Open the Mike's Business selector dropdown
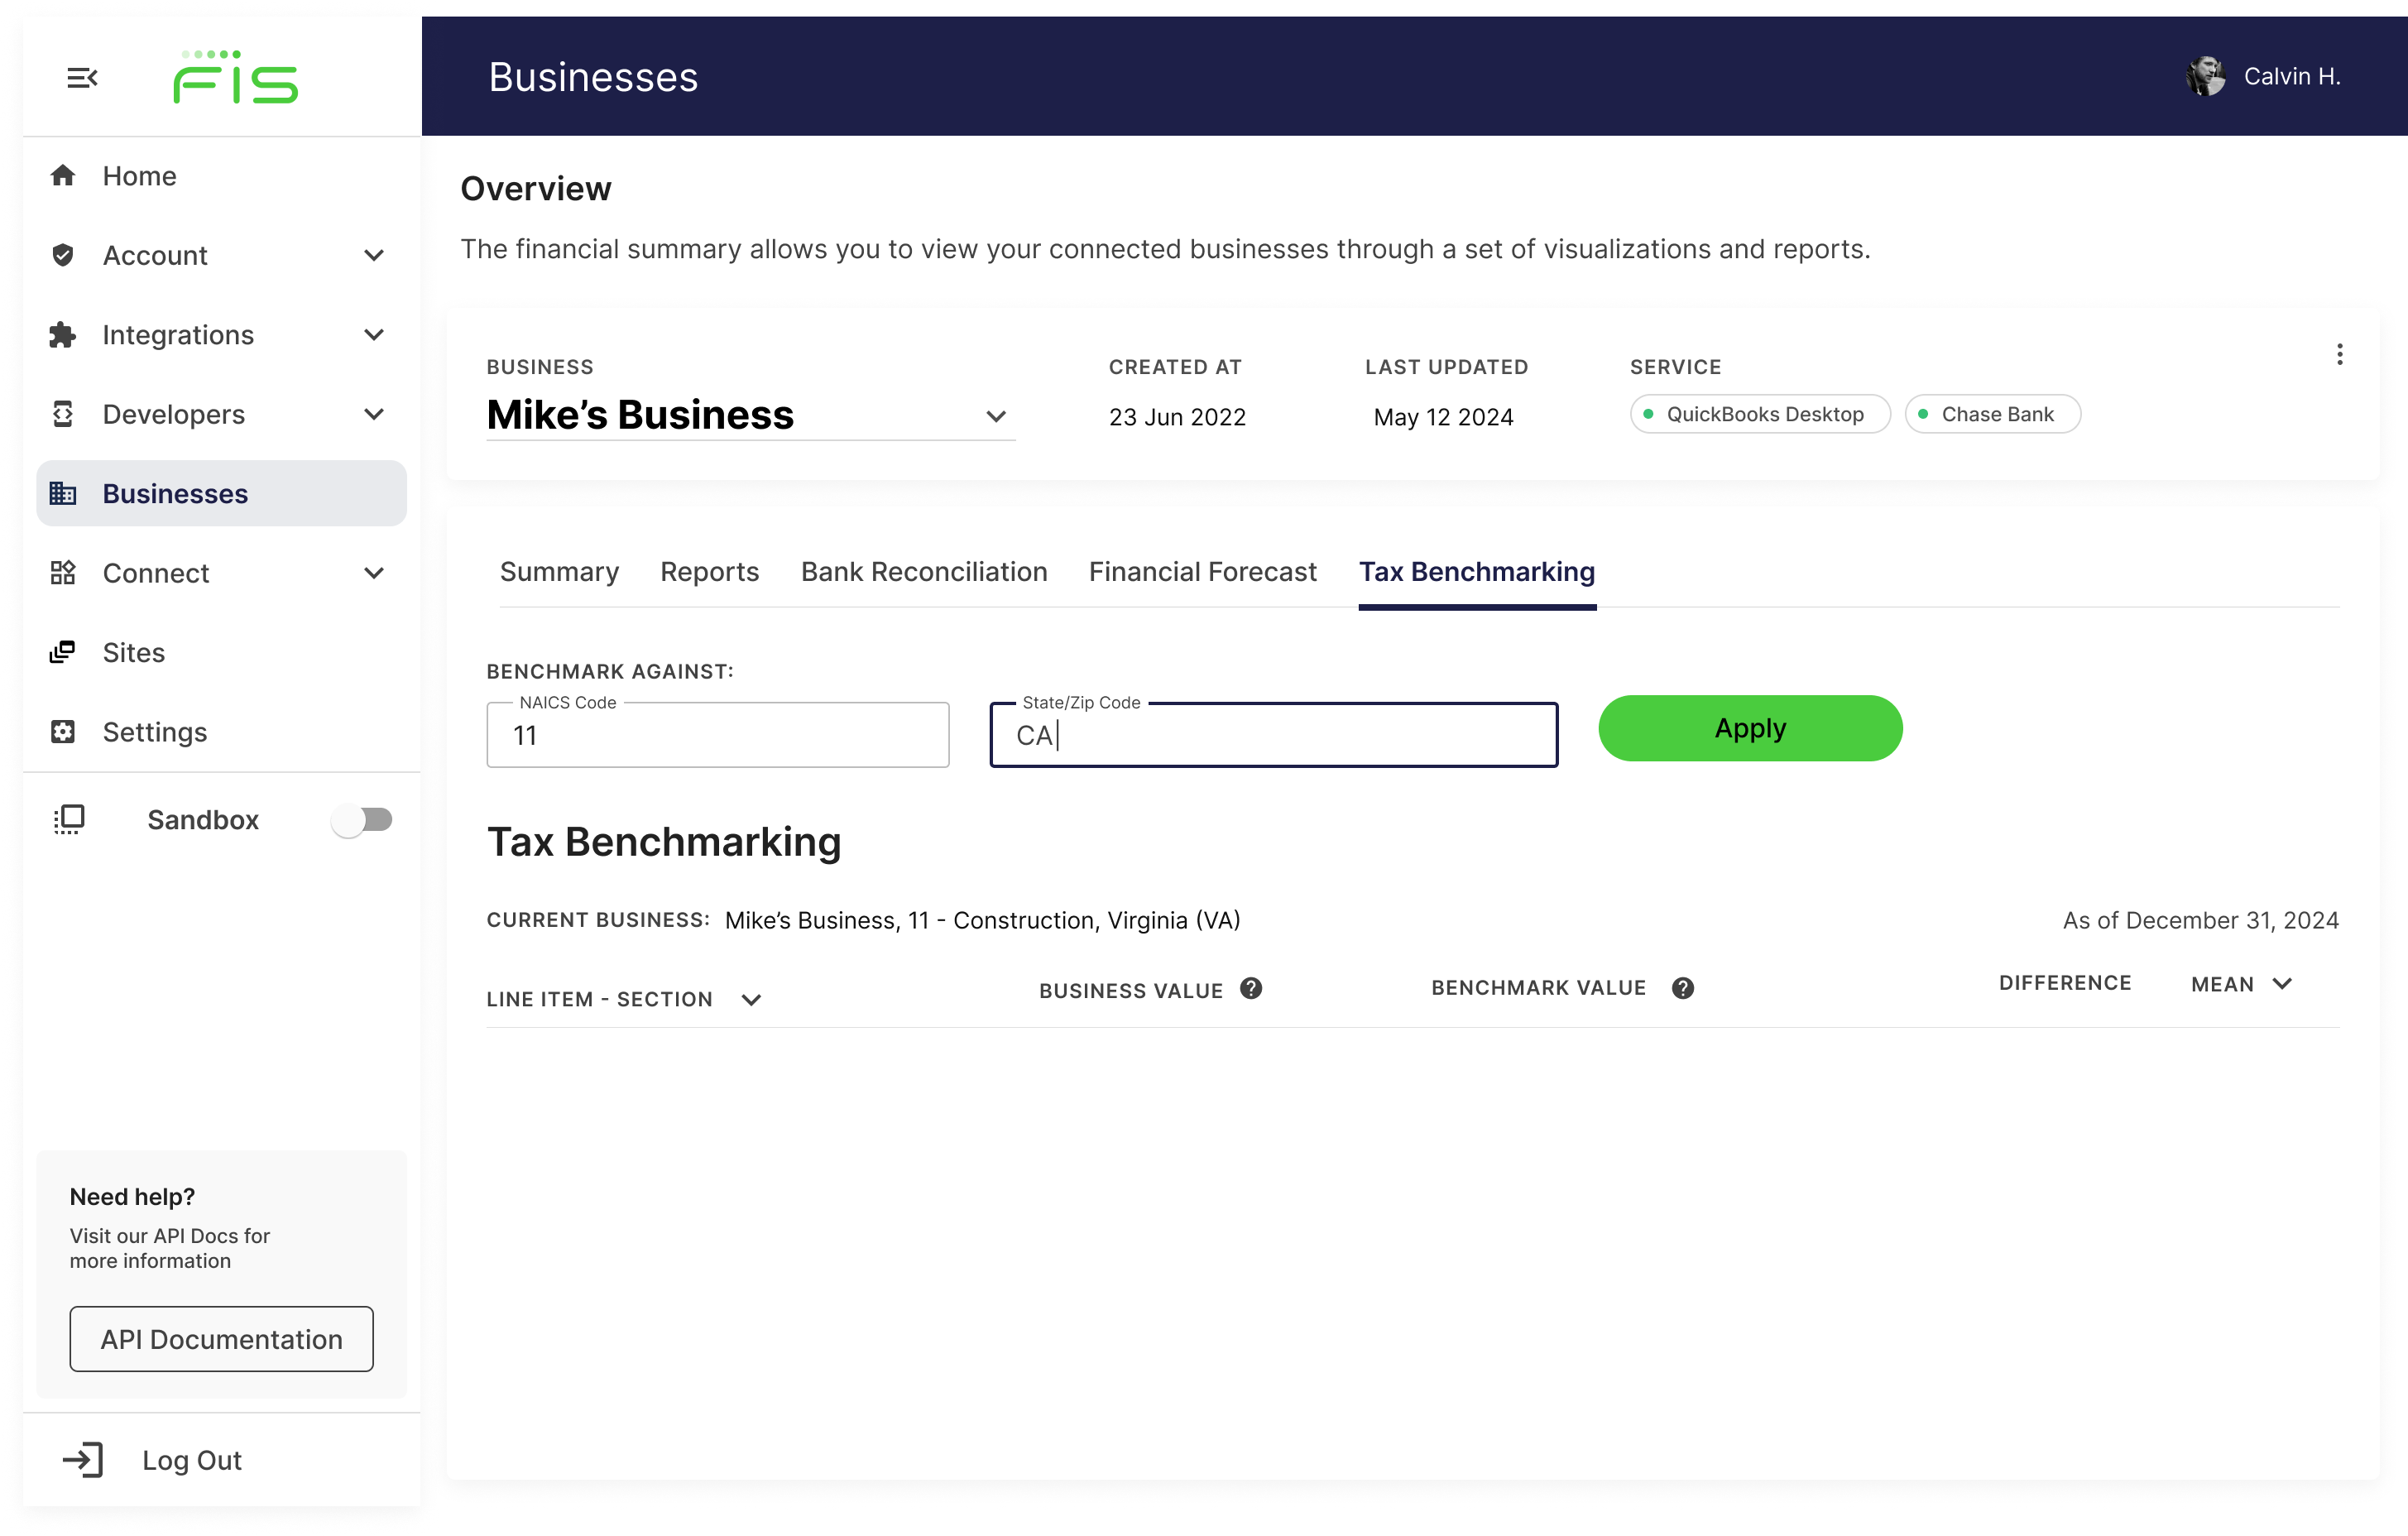The image size is (2408, 1536). pos(995,416)
